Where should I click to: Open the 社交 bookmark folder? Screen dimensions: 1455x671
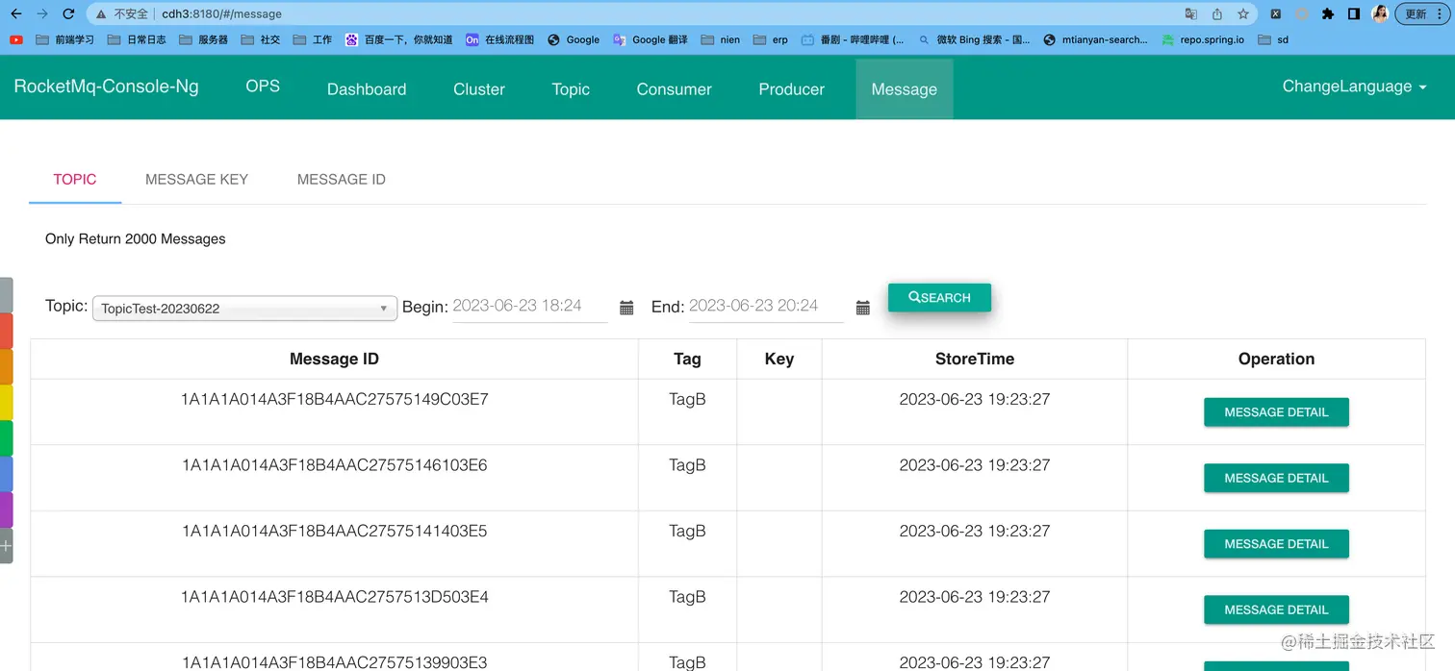click(x=261, y=40)
